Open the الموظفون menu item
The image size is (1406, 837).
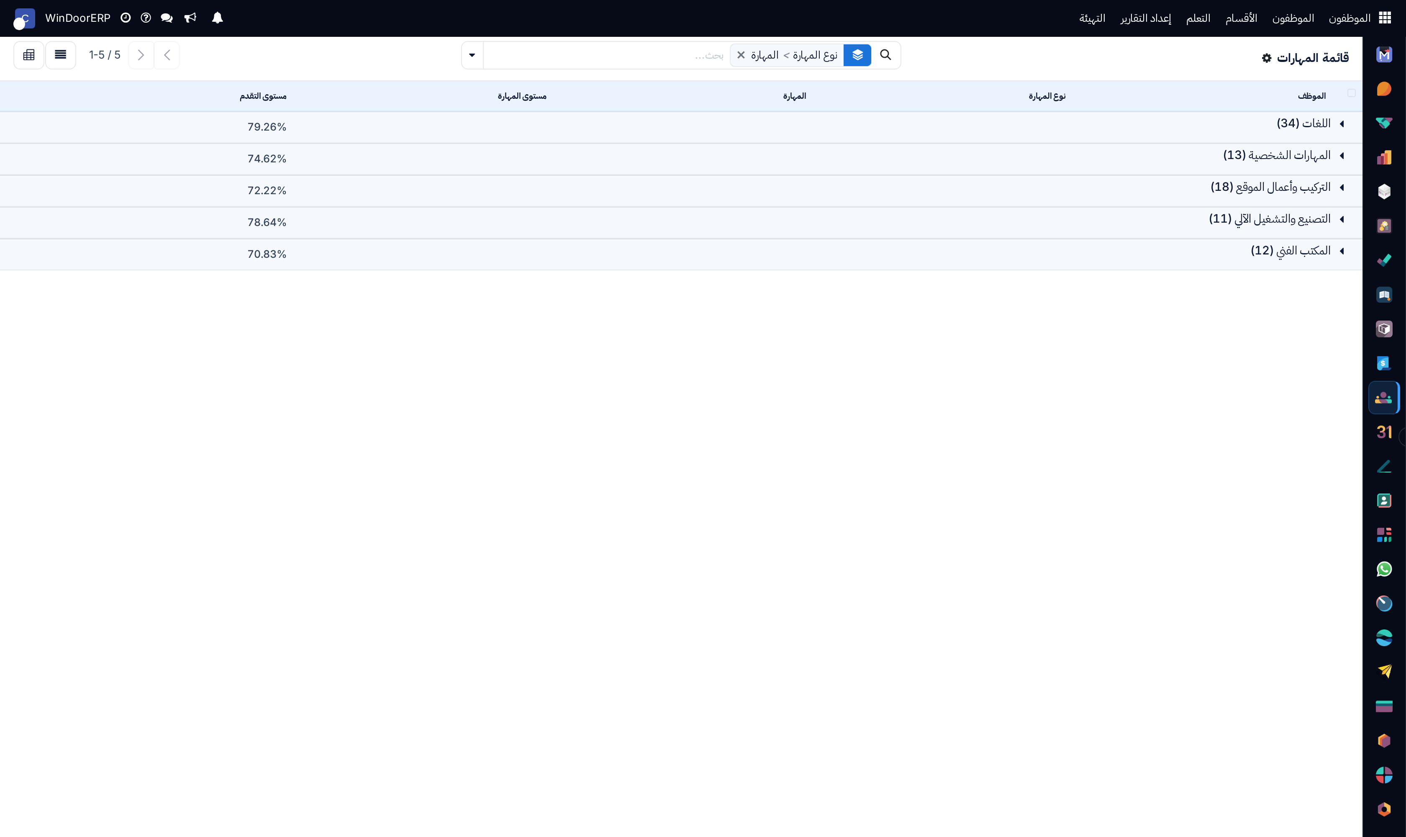click(1293, 18)
